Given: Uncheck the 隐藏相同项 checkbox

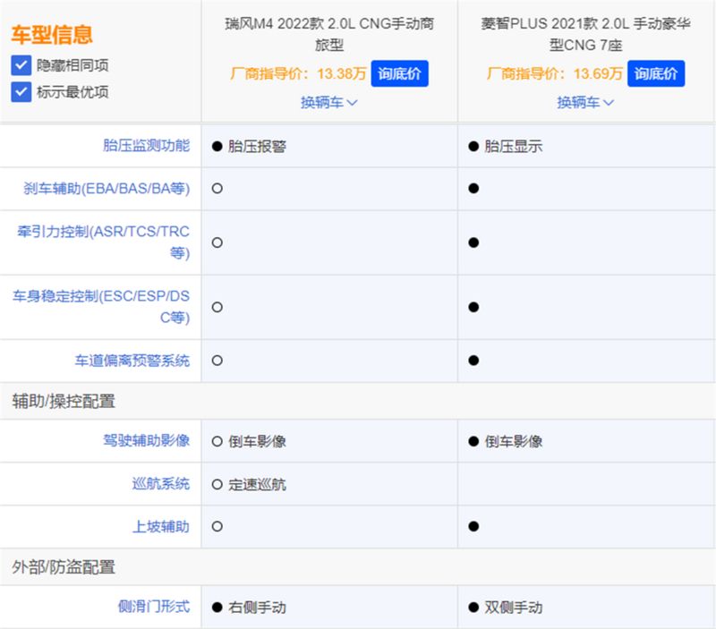Looking at the screenshot, I should (21, 65).
